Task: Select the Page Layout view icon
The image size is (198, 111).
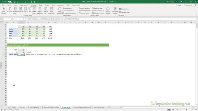Action: [x=173, y=110]
